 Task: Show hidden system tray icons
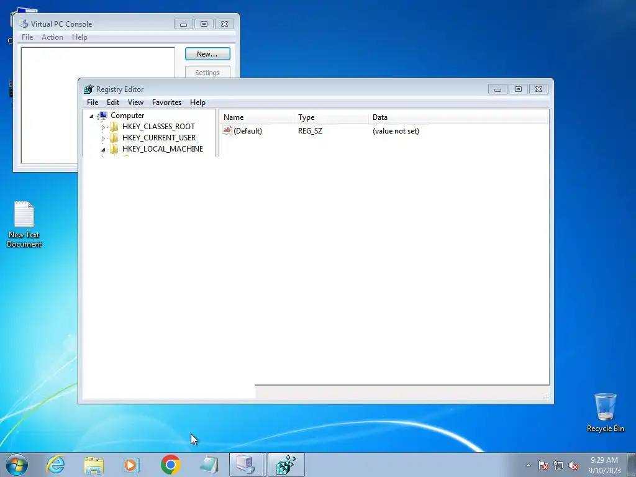[x=528, y=465]
